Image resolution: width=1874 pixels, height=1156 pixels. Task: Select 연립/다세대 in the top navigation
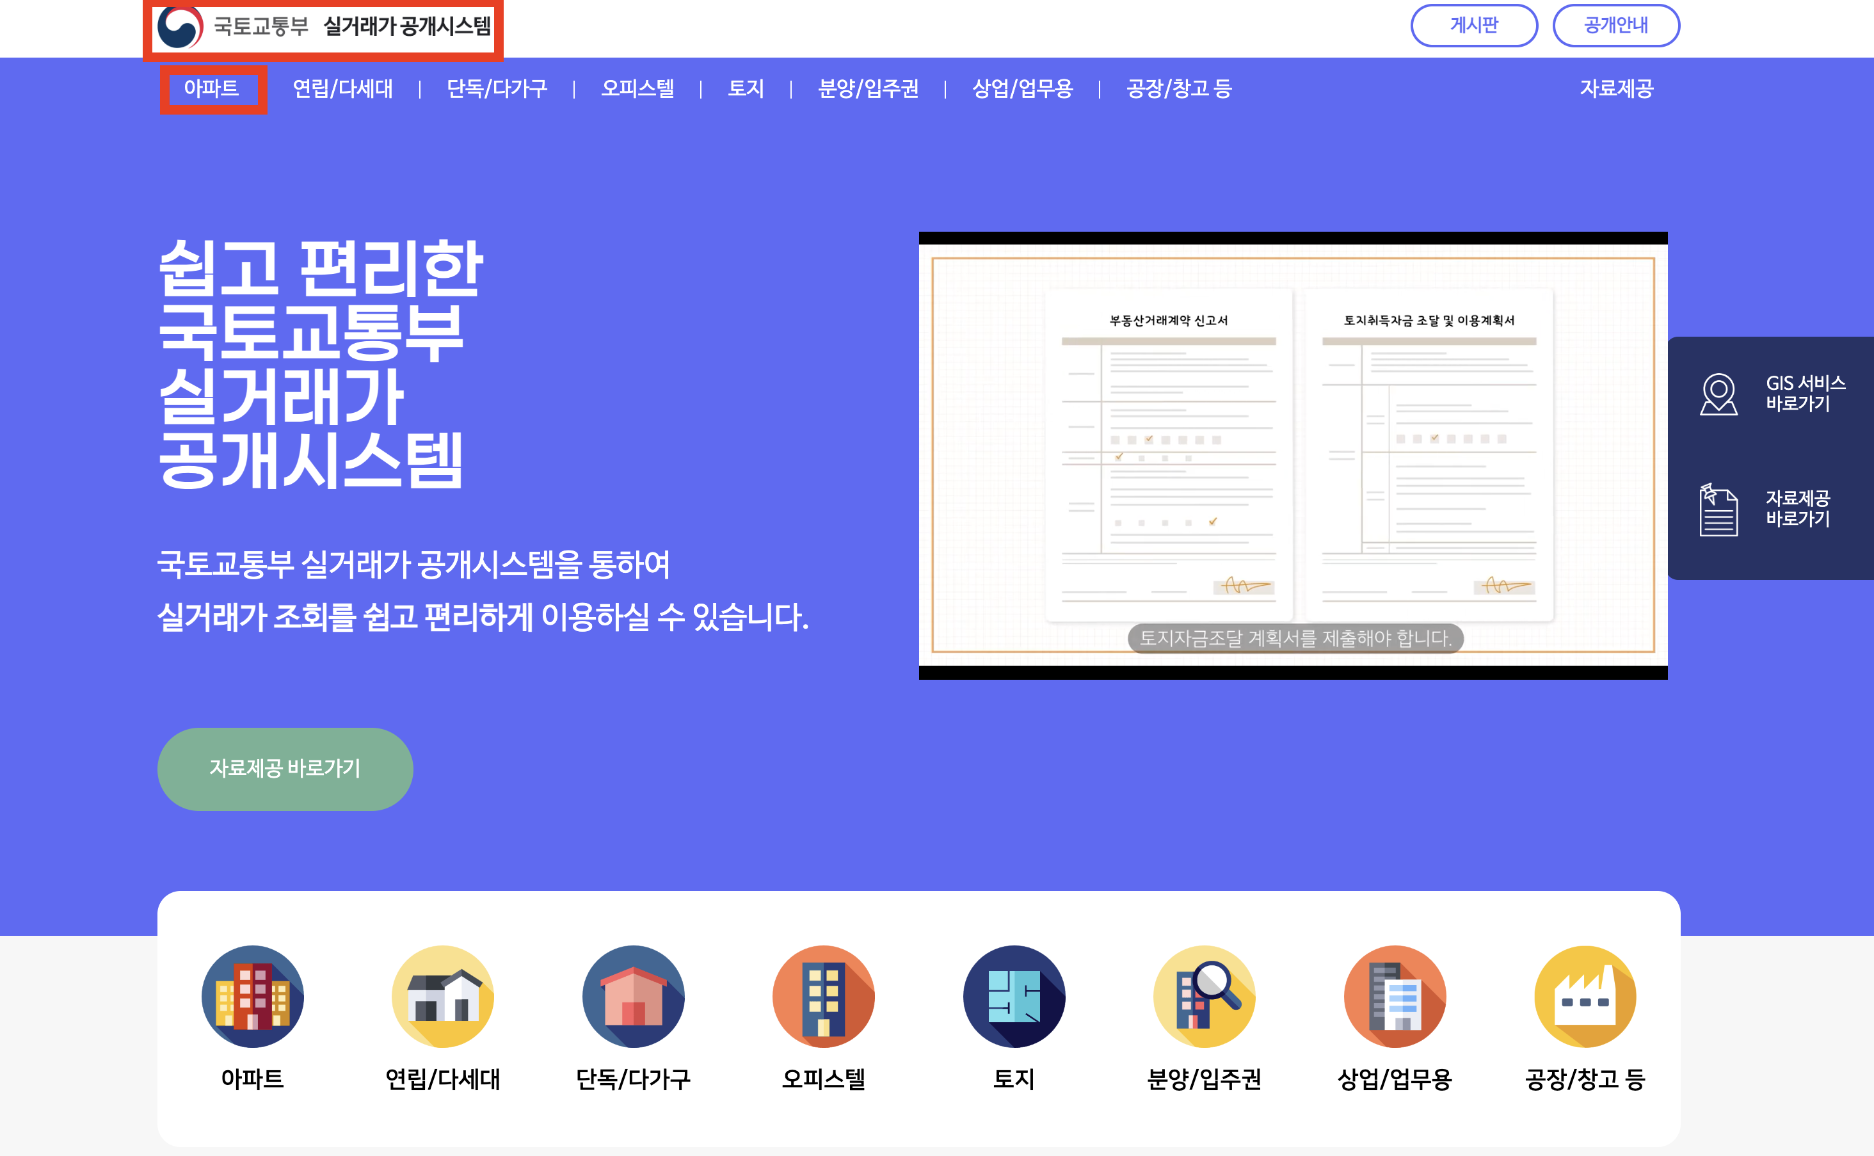(x=342, y=89)
